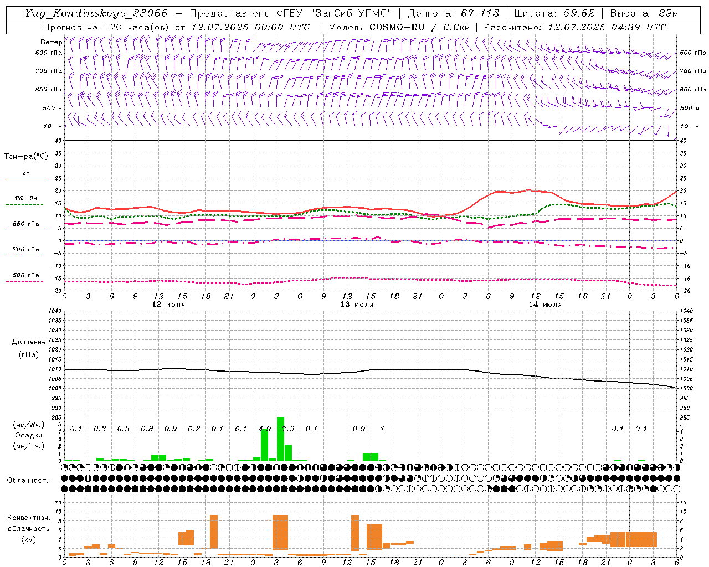Click the 7.9 precipitation total value

[288, 429]
